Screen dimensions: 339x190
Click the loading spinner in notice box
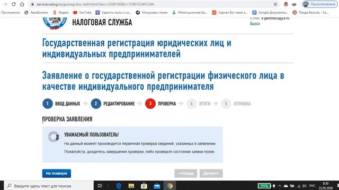(53, 137)
